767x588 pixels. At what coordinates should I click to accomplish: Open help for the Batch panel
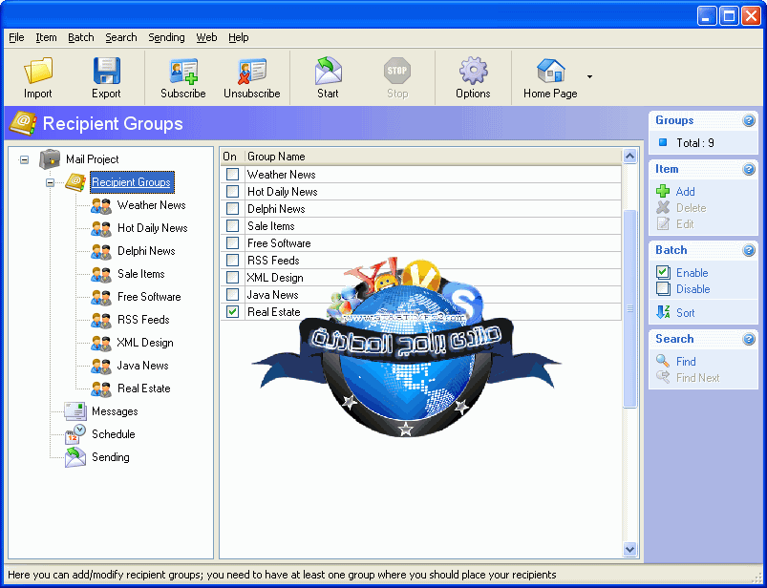pyautogui.click(x=749, y=250)
